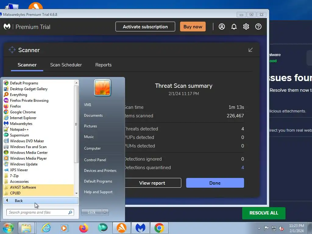The height and width of the screenshot is (234, 312).
Task: Click the Supermium taskbar icon
Action: coord(102,228)
